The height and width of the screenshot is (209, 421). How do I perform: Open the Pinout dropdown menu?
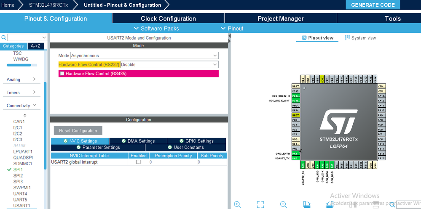[x=232, y=29]
